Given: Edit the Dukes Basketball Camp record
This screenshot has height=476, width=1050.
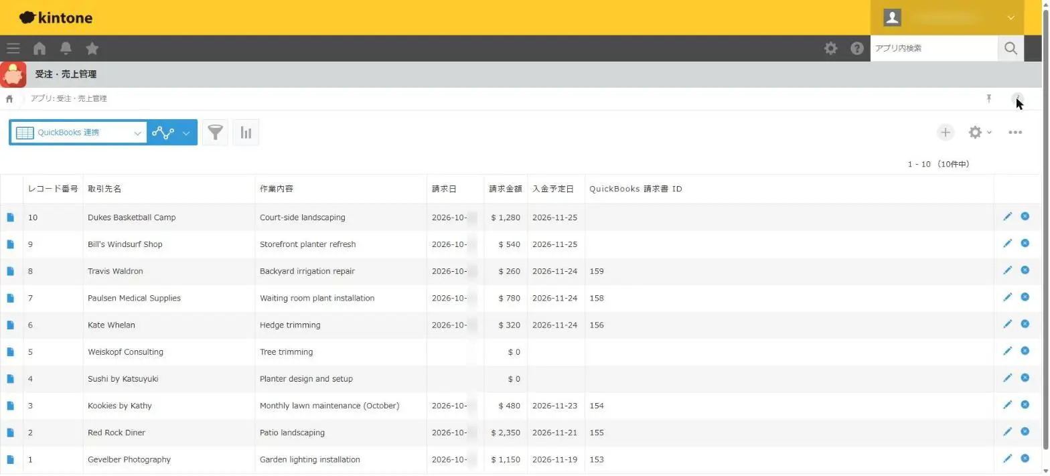Looking at the screenshot, I should tap(1007, 217).
